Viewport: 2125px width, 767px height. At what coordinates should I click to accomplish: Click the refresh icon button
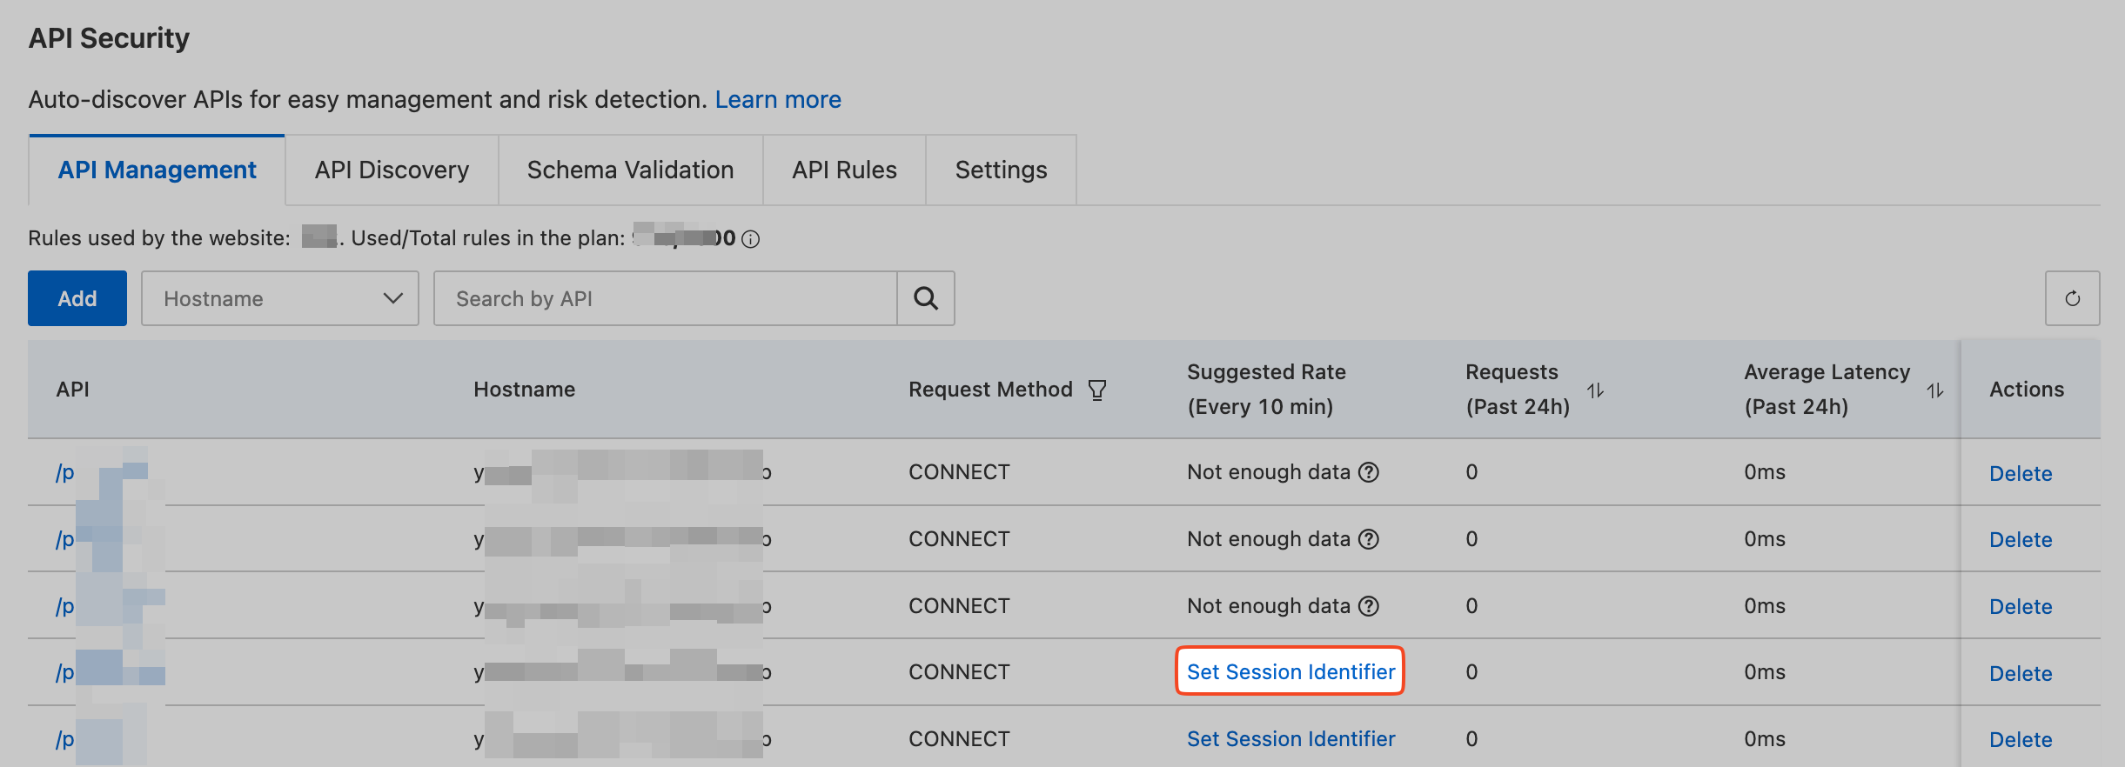[2072, 298]
